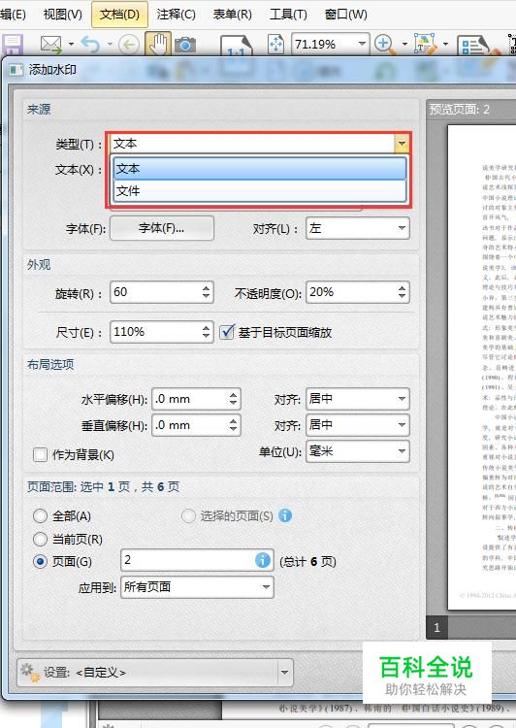Open the 工具(T) menu
The image size is (516, 728).
coord(288,15)
